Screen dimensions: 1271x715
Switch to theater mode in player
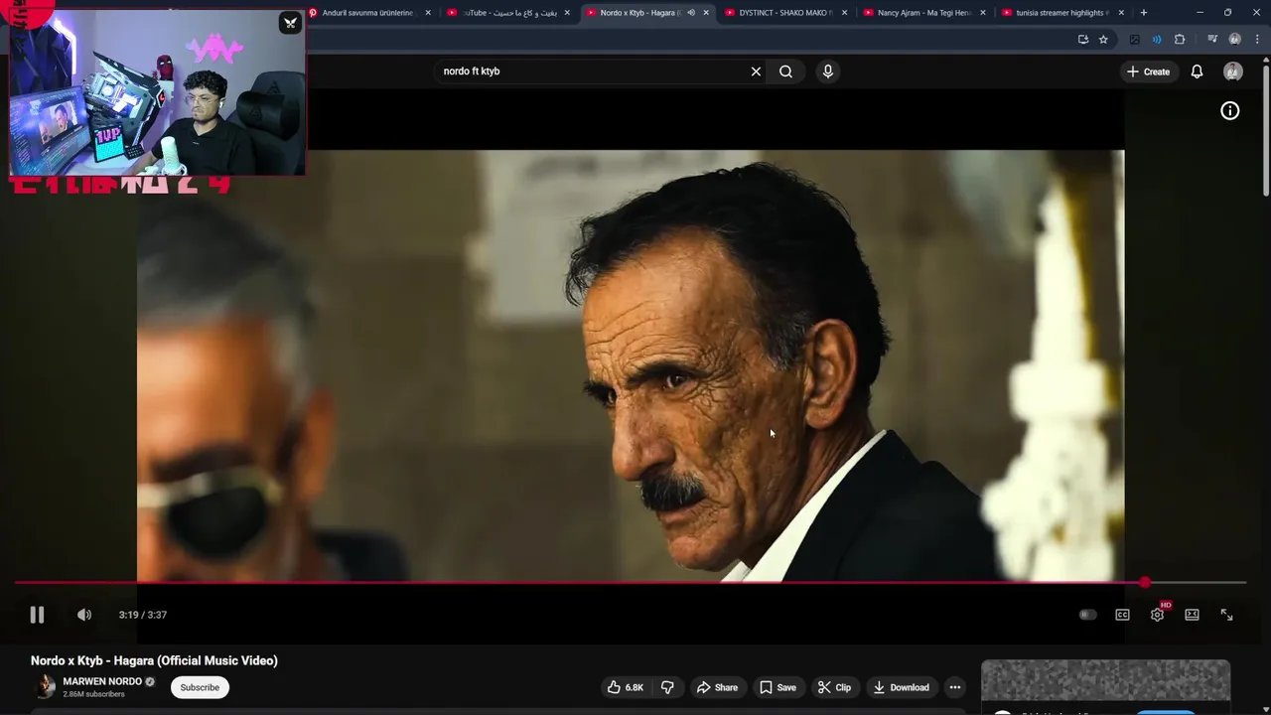click(x=1192, y=615)
